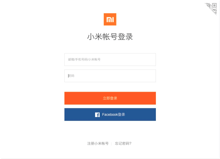Click the Facebook登录 label text
This screenshot has height=159, width=220.
coord(114,115)
